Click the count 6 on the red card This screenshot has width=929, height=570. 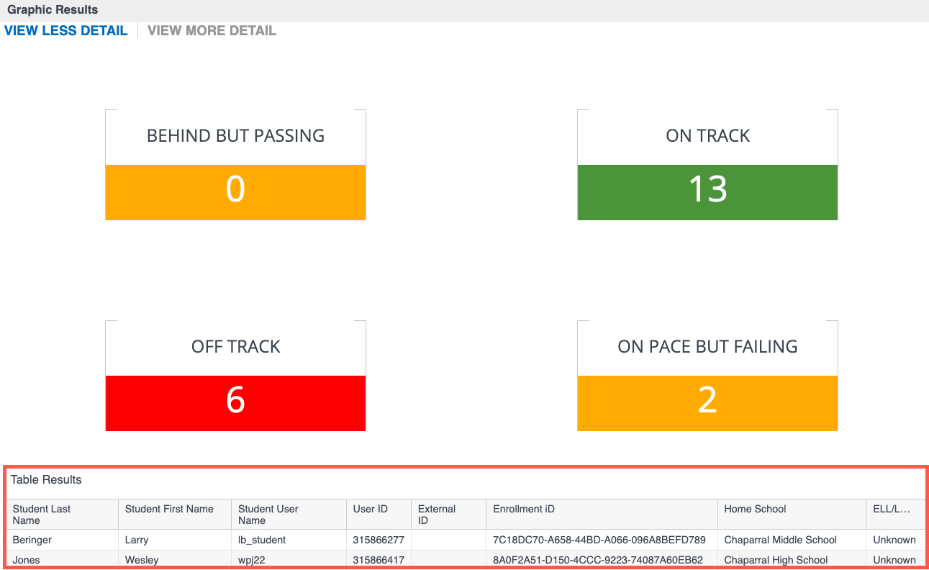tap(235, 403)
